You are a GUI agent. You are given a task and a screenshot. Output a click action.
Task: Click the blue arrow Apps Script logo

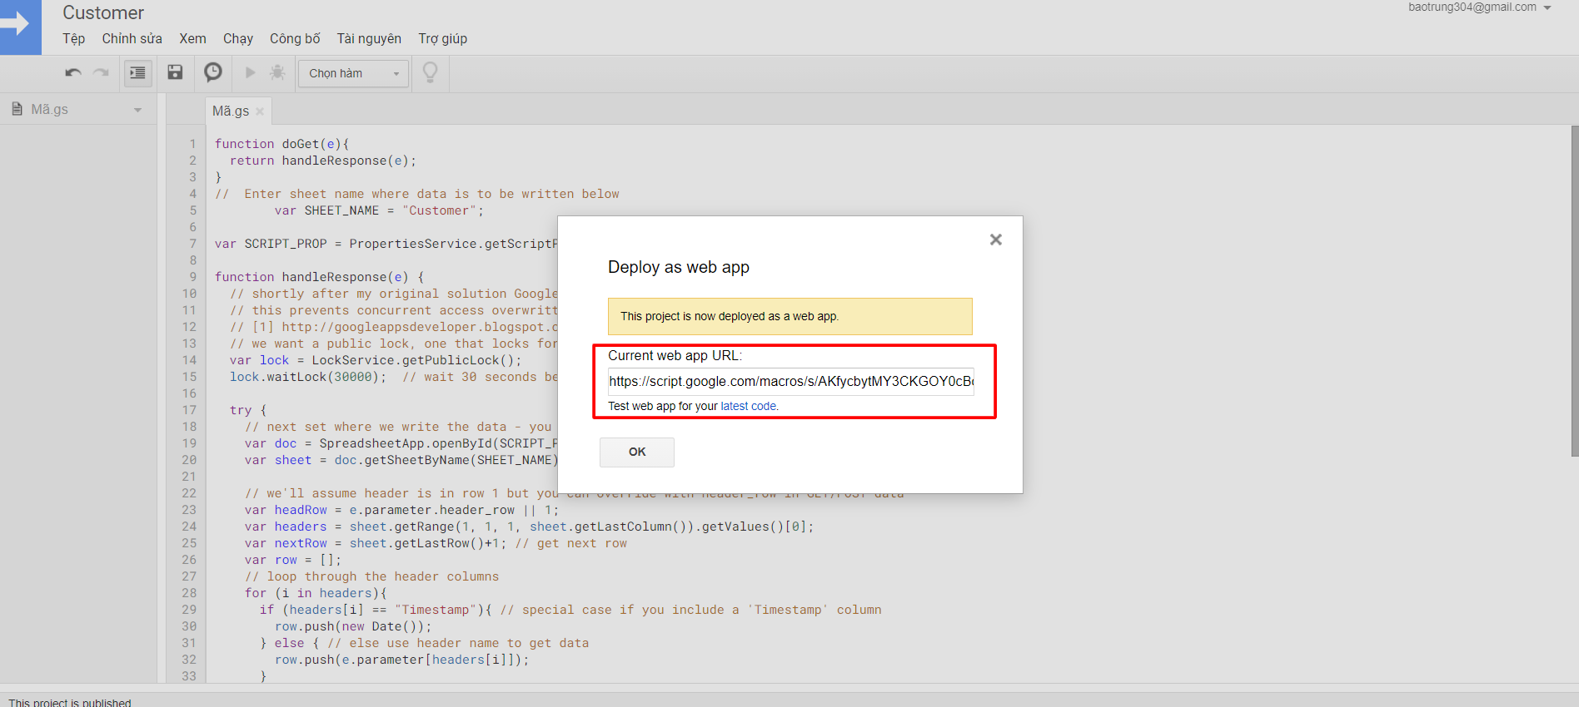tap(20, 27)
